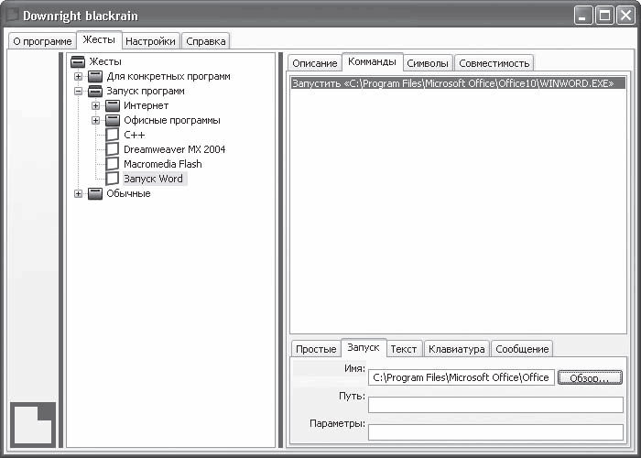Click into the Путь input field
Screen dimensions: 641x458
[495, 405]
